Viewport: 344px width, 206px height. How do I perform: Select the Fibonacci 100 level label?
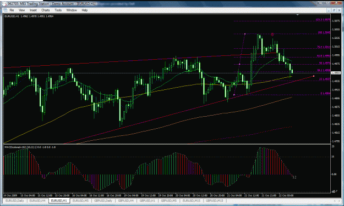[324, 32]
